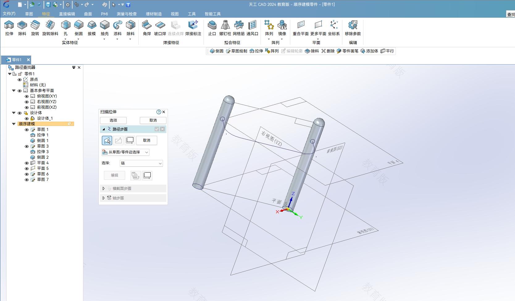Toggle visibility of 右视图(YZ) plane
The height and width of the screenshot is (301, 515).
coord(27,102)
